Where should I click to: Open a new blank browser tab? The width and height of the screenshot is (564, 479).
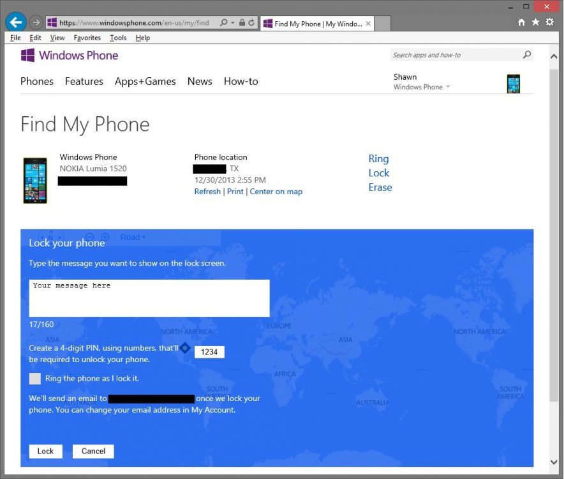(382, 24)
